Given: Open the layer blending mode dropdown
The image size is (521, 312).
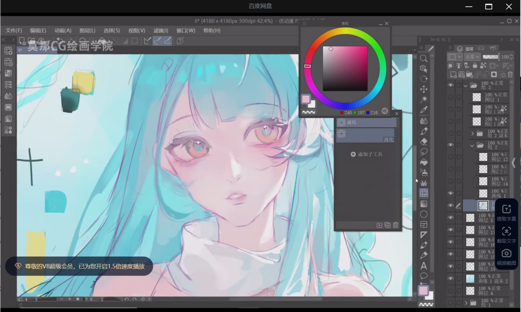Looking at the screenshot, I should (471, 57).
